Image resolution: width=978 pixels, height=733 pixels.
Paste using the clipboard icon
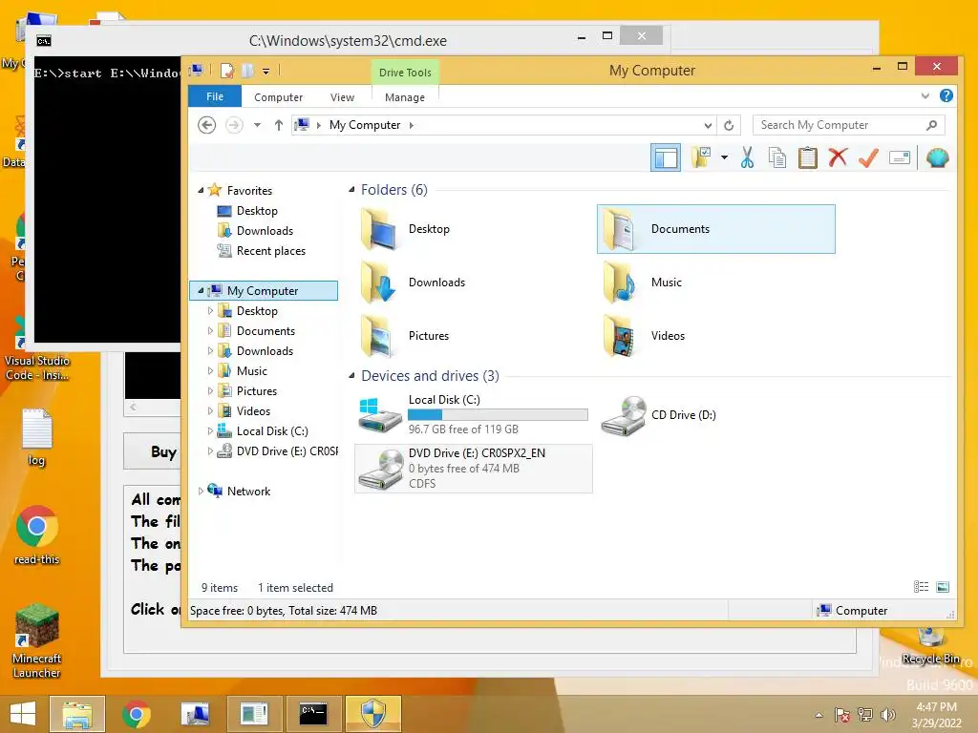tap(808, 157)
